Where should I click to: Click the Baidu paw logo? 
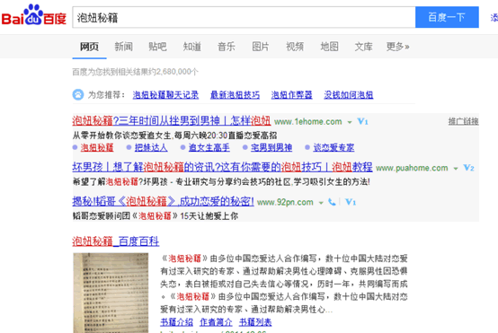pyautogui.click(x=33, y=15)
